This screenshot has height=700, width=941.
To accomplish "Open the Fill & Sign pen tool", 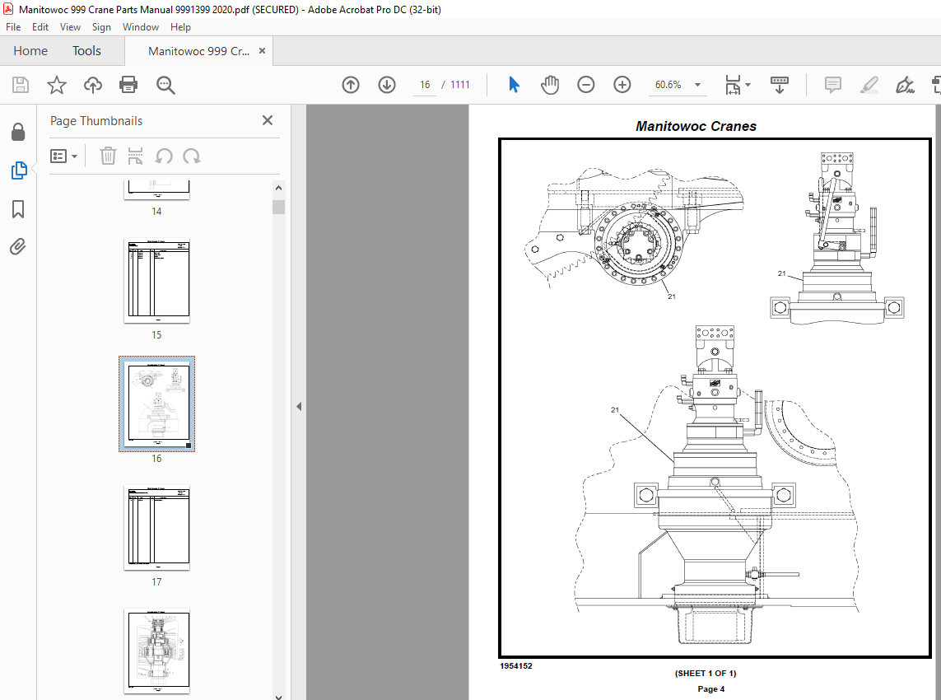I will pos(905,85).
